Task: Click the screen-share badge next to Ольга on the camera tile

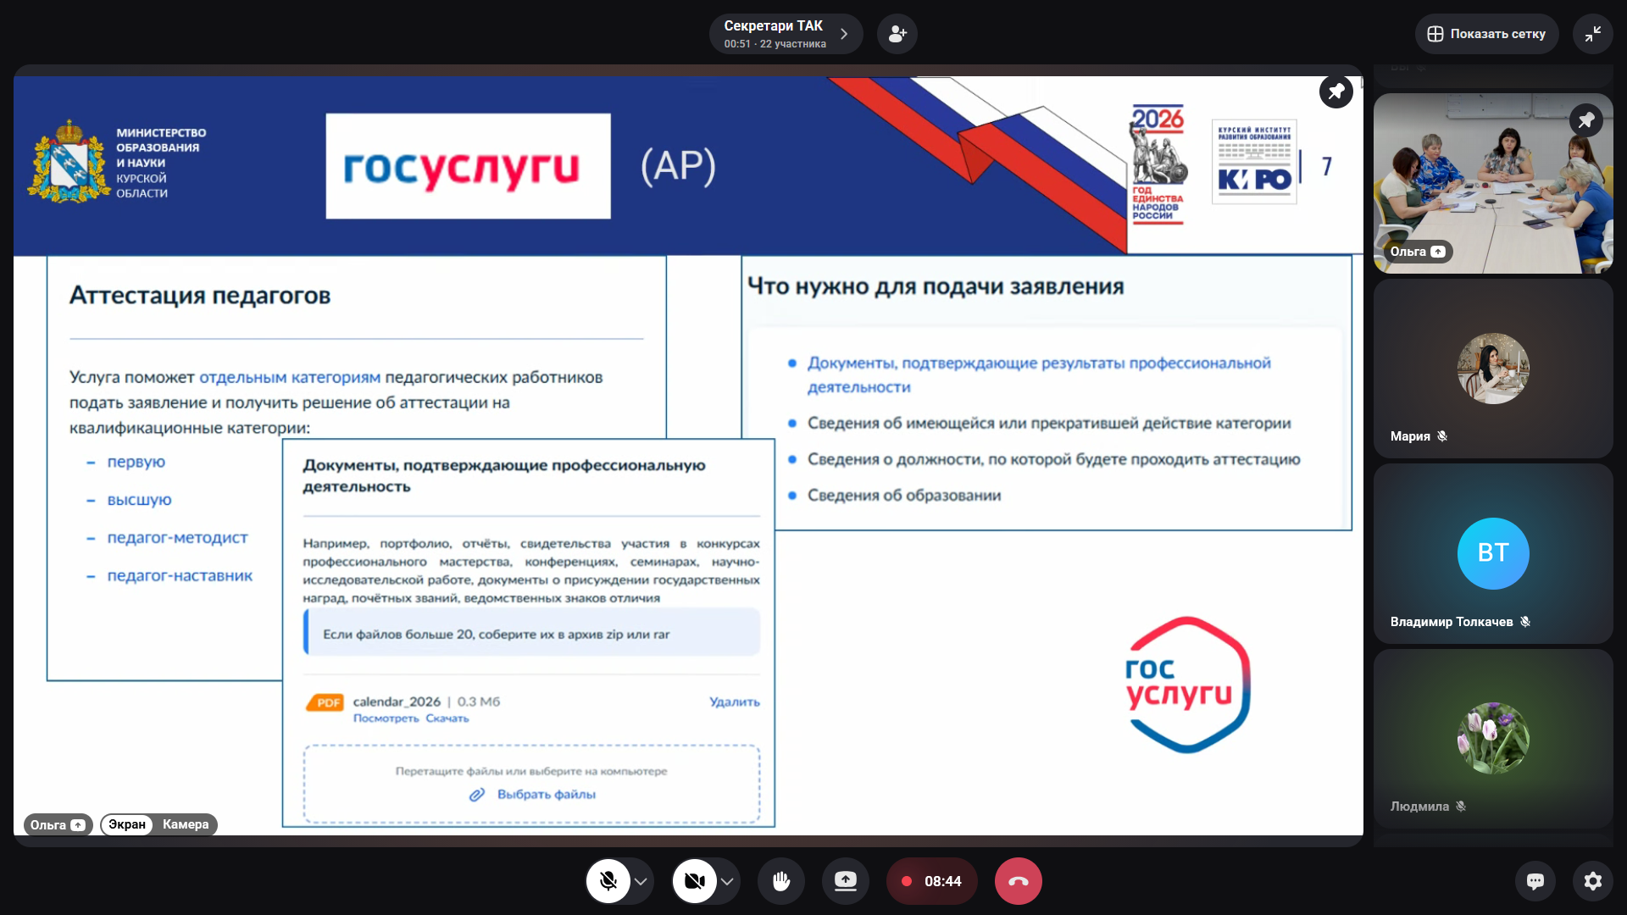Action: pyautogui.click(x=1438, y=252)
